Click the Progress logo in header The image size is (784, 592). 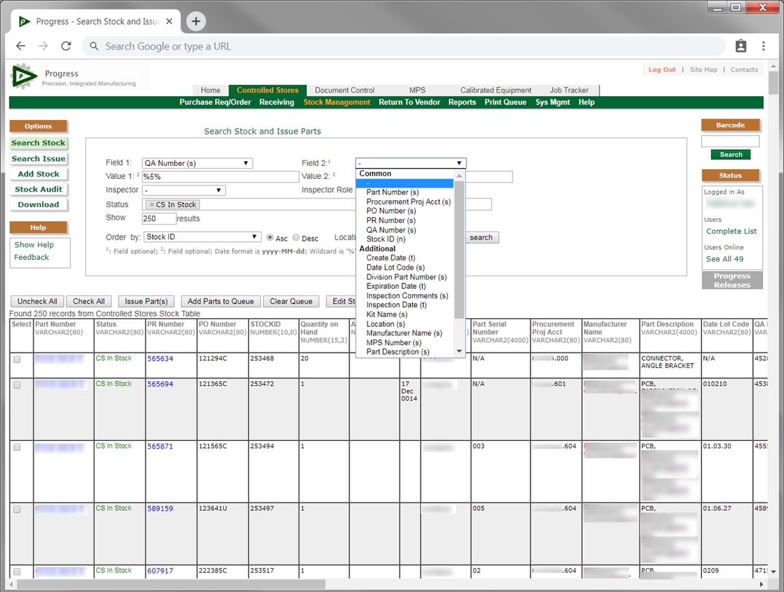coord(24,77)
